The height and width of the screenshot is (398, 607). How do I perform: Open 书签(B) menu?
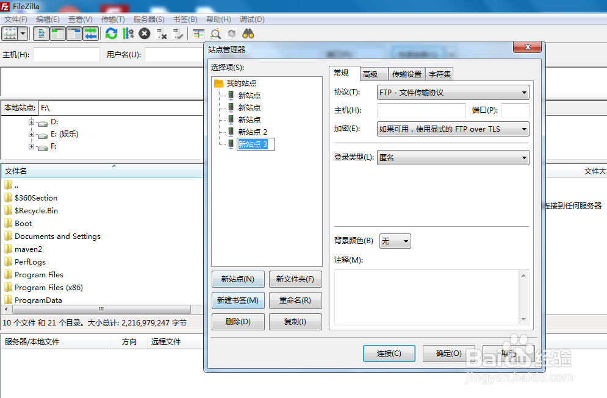185,20
